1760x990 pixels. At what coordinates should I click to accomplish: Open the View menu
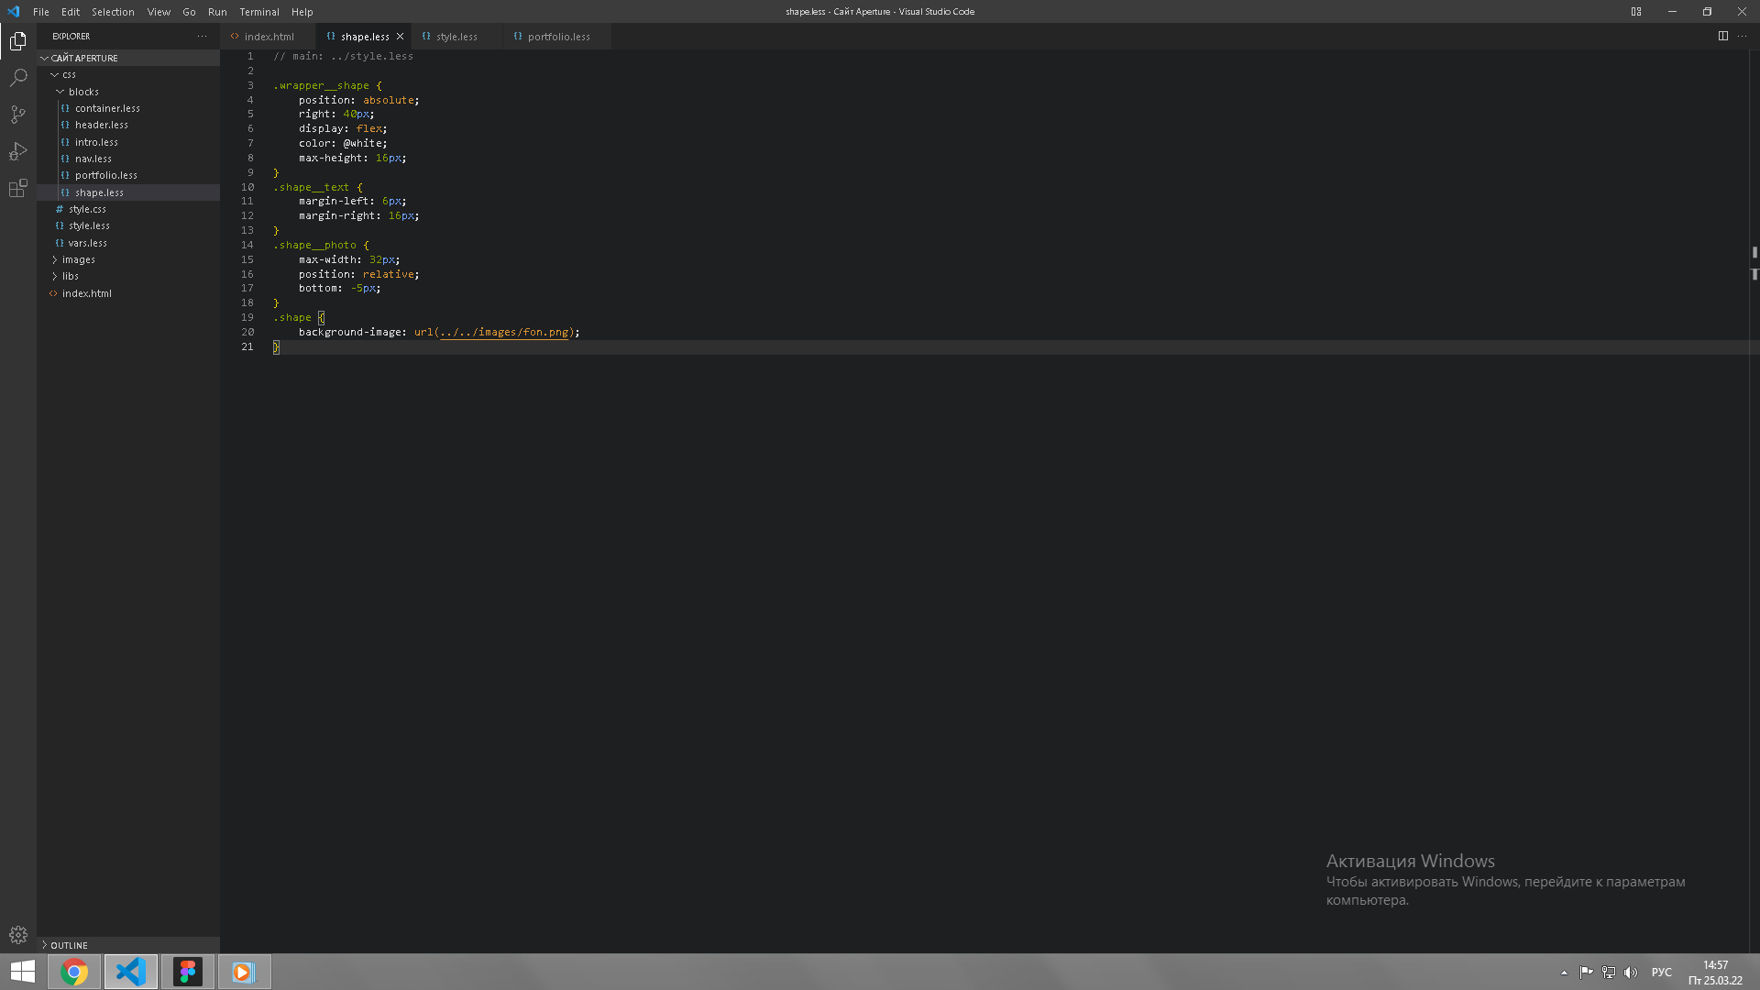[159, 12]
